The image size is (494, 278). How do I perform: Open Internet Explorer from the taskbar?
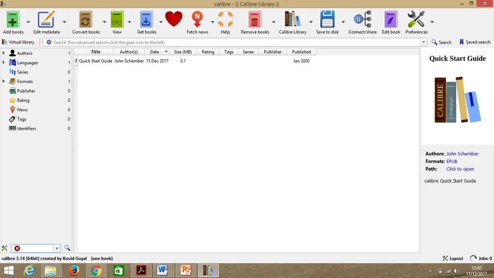[x=29, y=271]
